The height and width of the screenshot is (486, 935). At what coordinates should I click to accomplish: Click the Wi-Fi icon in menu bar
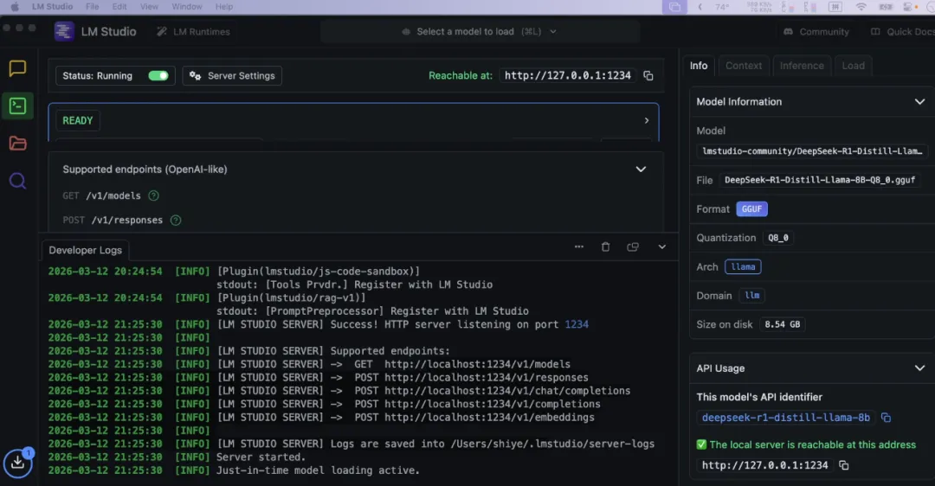click(x=861, y=7)
